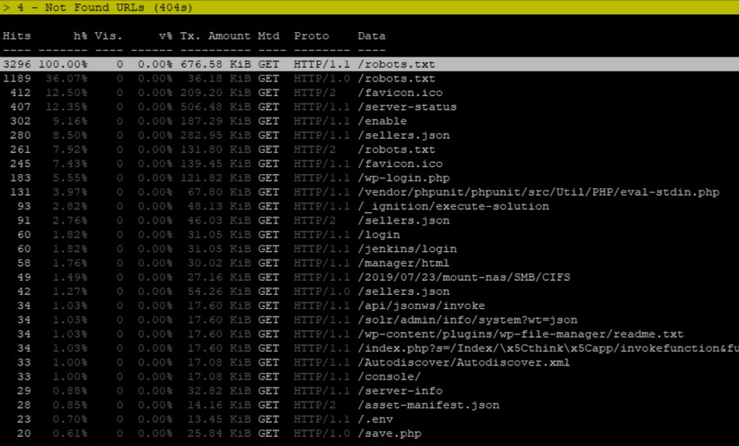Click the '100.00%' hits percentage
Screen dimensions: 739x446
point(62,64)
